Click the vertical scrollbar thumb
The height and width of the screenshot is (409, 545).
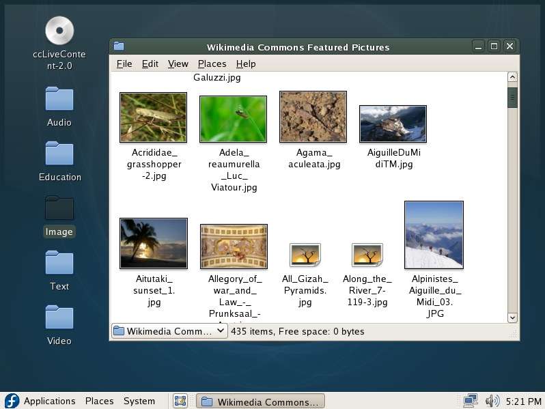point(512,98)
